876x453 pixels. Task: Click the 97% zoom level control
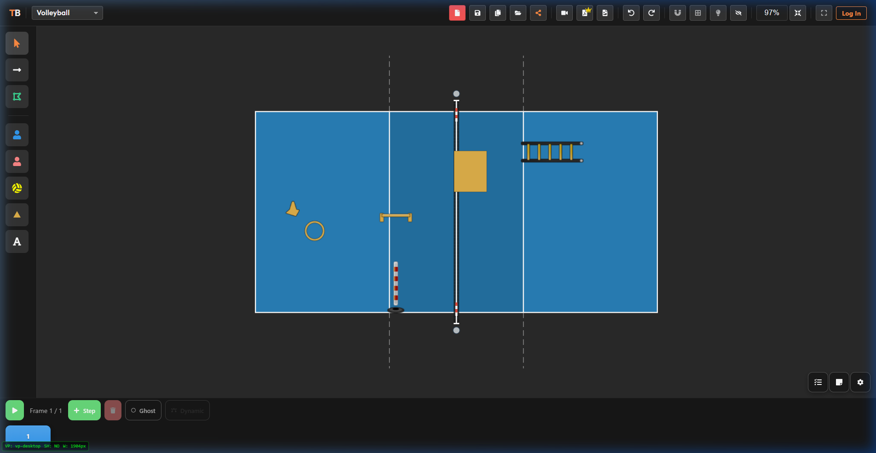click(x=772, y=13)
